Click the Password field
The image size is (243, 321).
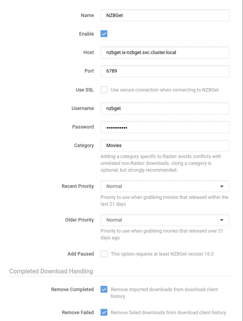pyautogui.click(x=165, y=127)
